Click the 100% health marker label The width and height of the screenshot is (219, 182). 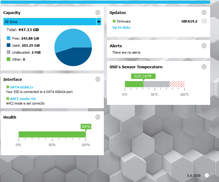coord(86,127)
